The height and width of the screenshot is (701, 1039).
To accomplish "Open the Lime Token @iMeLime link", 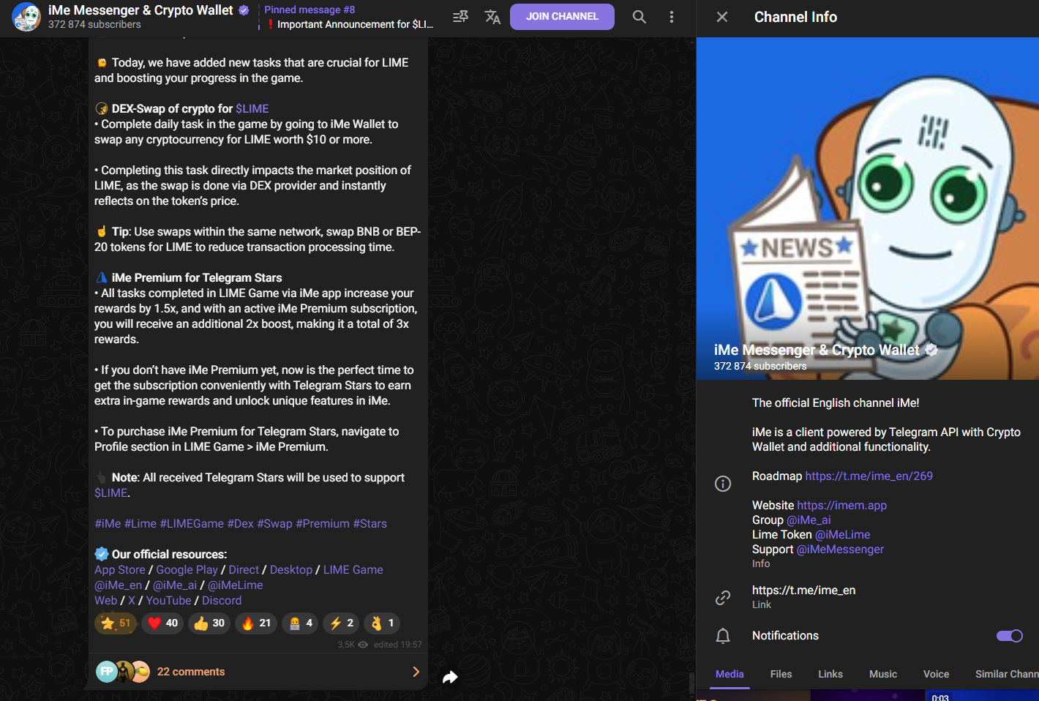I will pyautogui.click(x=843, y=535).
